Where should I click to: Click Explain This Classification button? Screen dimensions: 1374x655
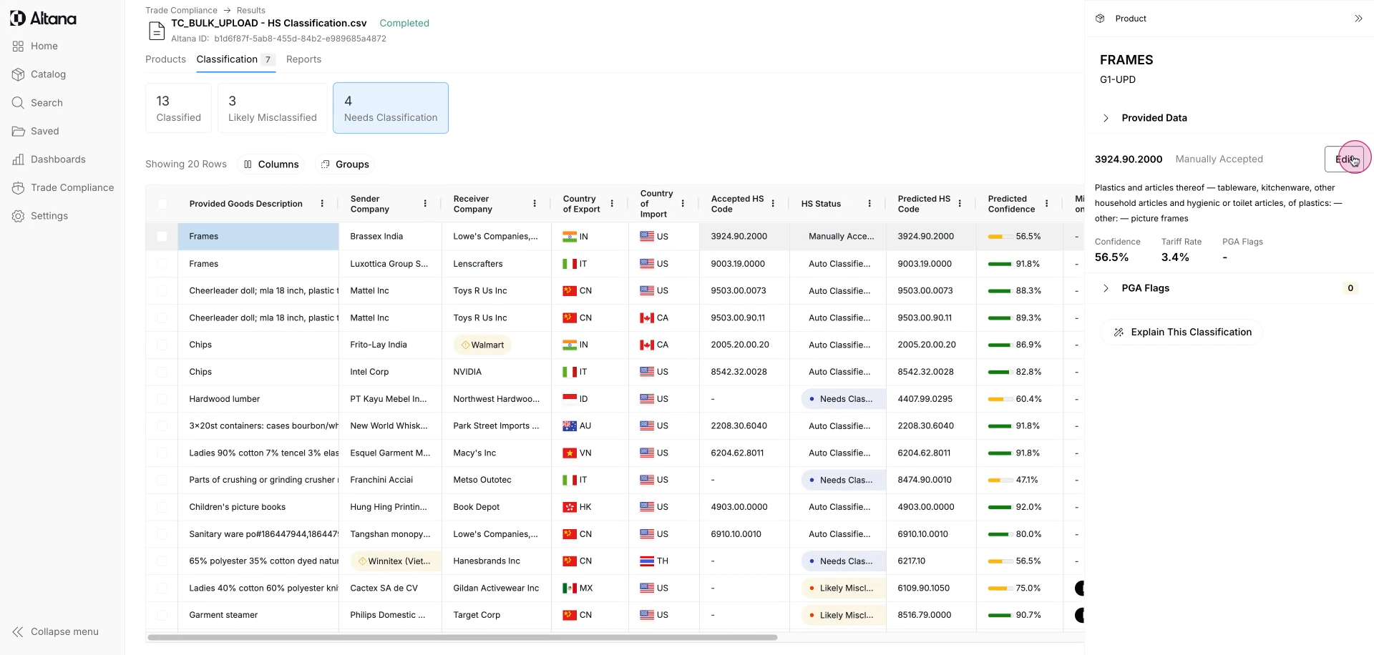click(1181, 333)
